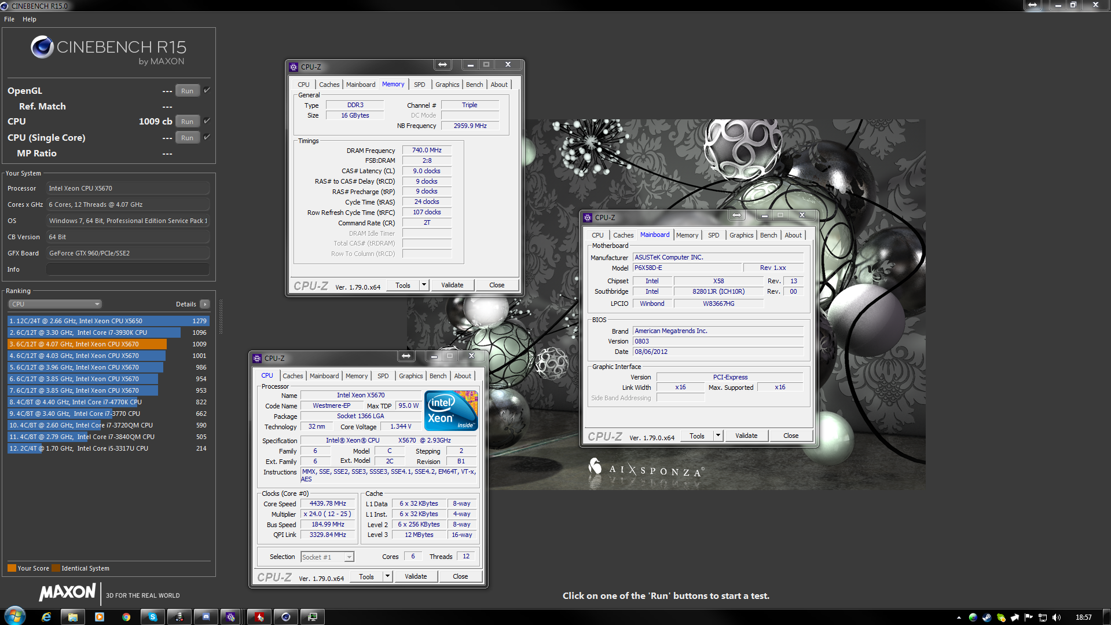This screenshot has height=625, width=1111.
Task: Switch to Discord on the taskbar
Action: coord(206,617)
